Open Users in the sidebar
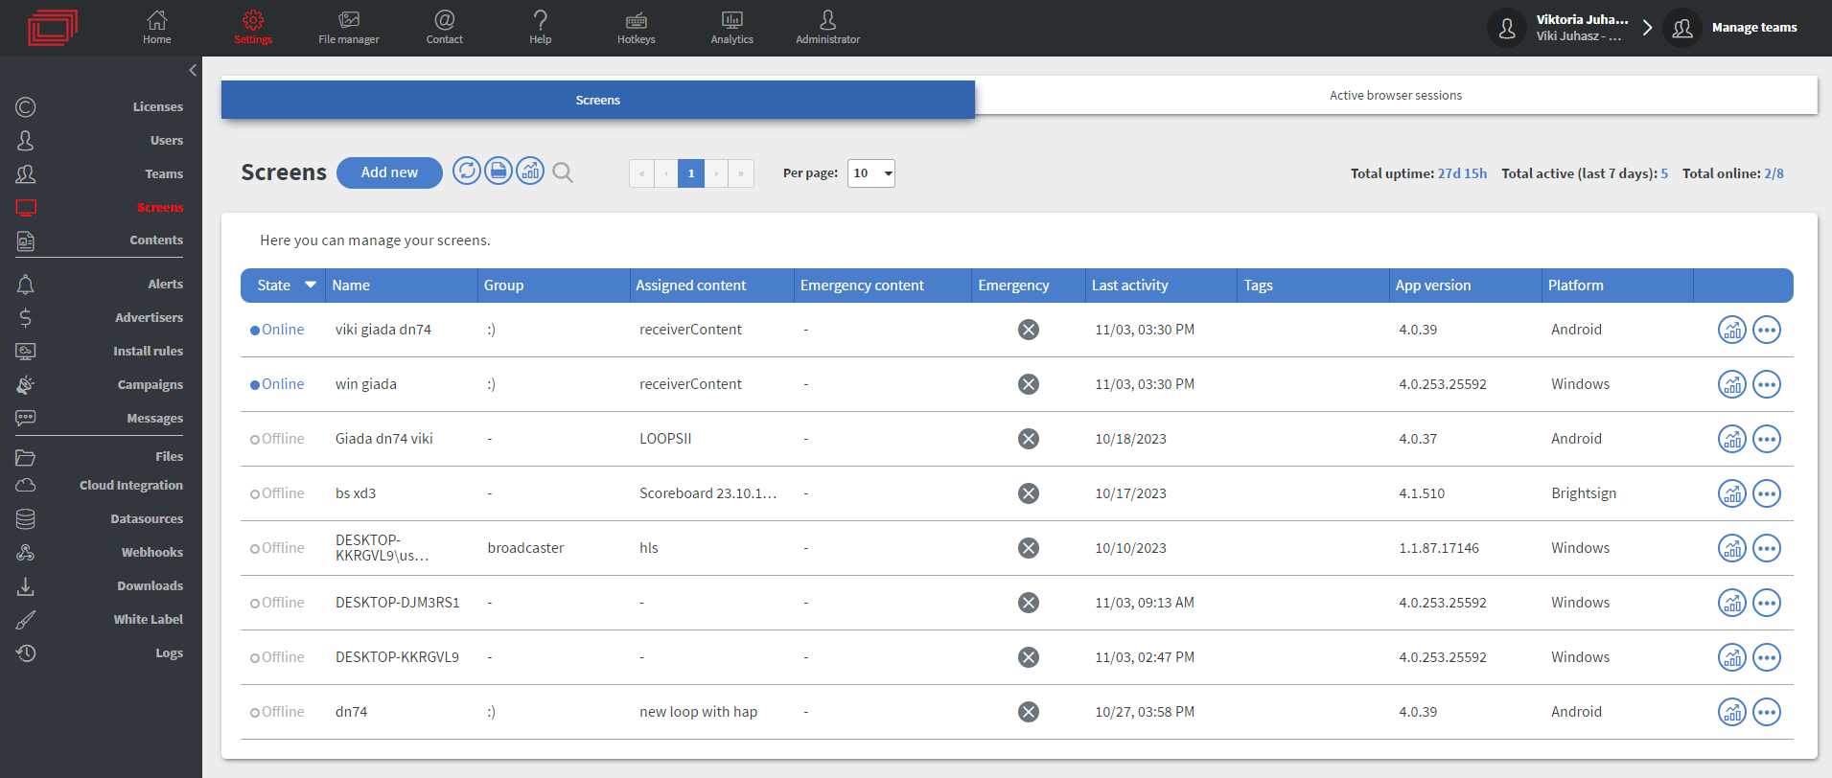 click(100, 140)
